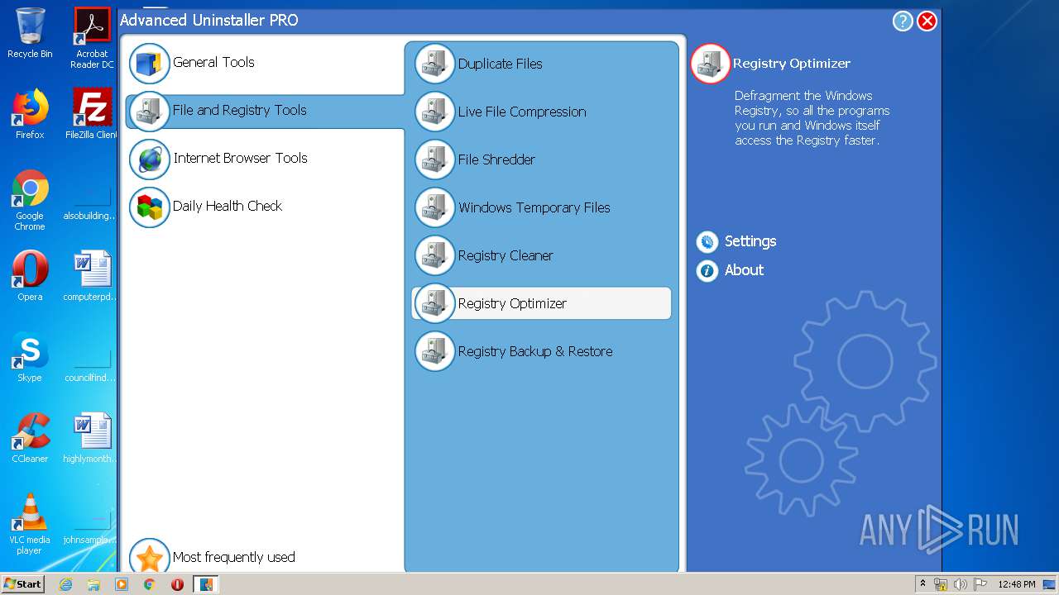Click the Most frequently used star icon
The height and width of the screenshot is (595, 1059).
pos(150,557)
